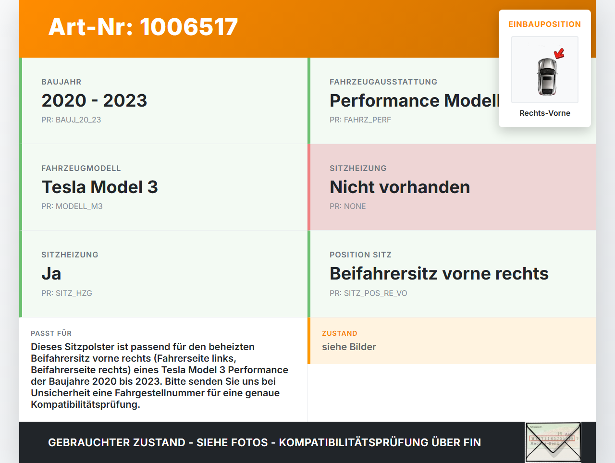The image size is (615, 463).
Task: Click the code PR: FAHRZ_PERF
Action: click(360, 120)
